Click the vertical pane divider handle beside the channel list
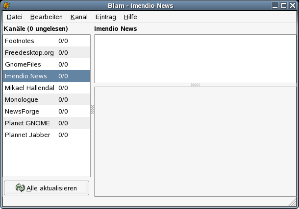299x209 pixels. click(92, 110)
